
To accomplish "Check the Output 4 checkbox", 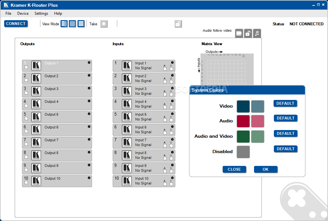I will [26, 106].
